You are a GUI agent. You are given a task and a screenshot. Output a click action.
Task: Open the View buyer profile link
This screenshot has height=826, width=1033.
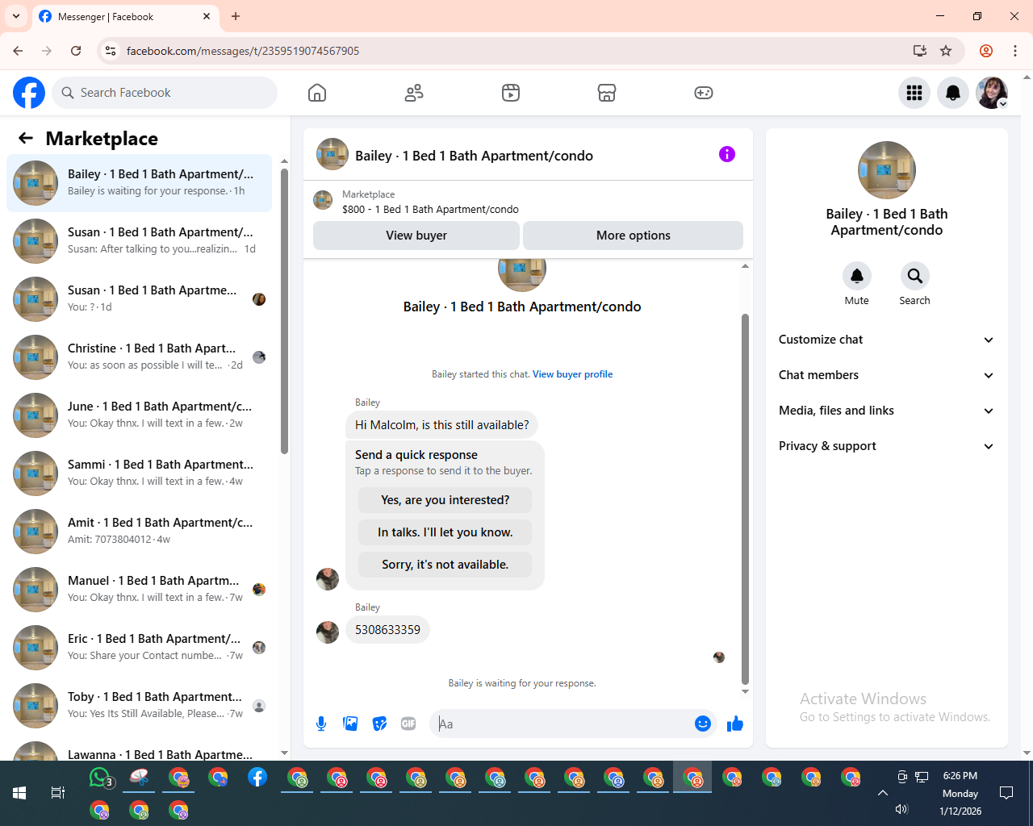[572, 374]
